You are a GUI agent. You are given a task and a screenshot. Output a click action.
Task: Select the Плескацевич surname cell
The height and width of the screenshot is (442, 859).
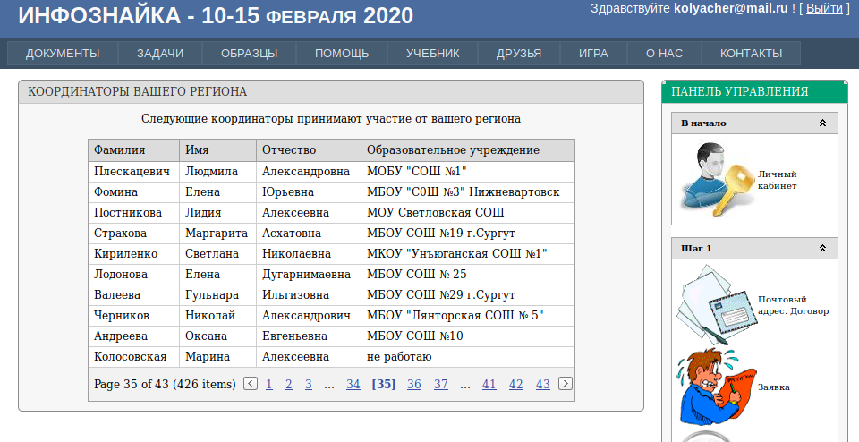[x=133, y=172]
